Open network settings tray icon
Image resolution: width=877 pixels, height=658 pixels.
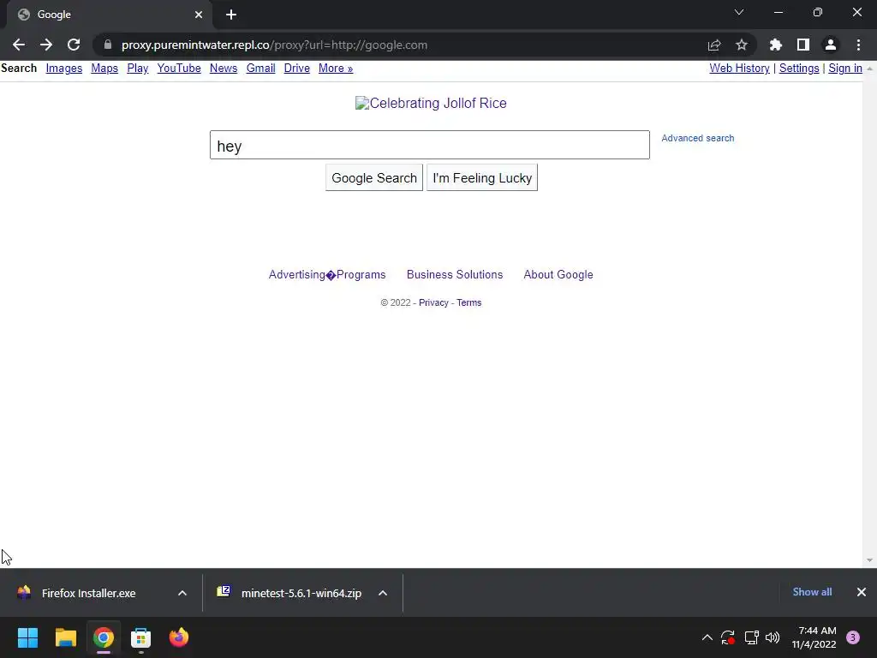tap(751, 637)
